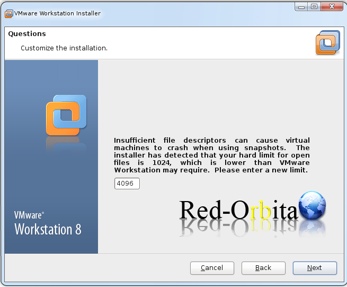Click the VMware icon in title bar
The width and height of the screenshot is (347, 287).
(9, 14)
